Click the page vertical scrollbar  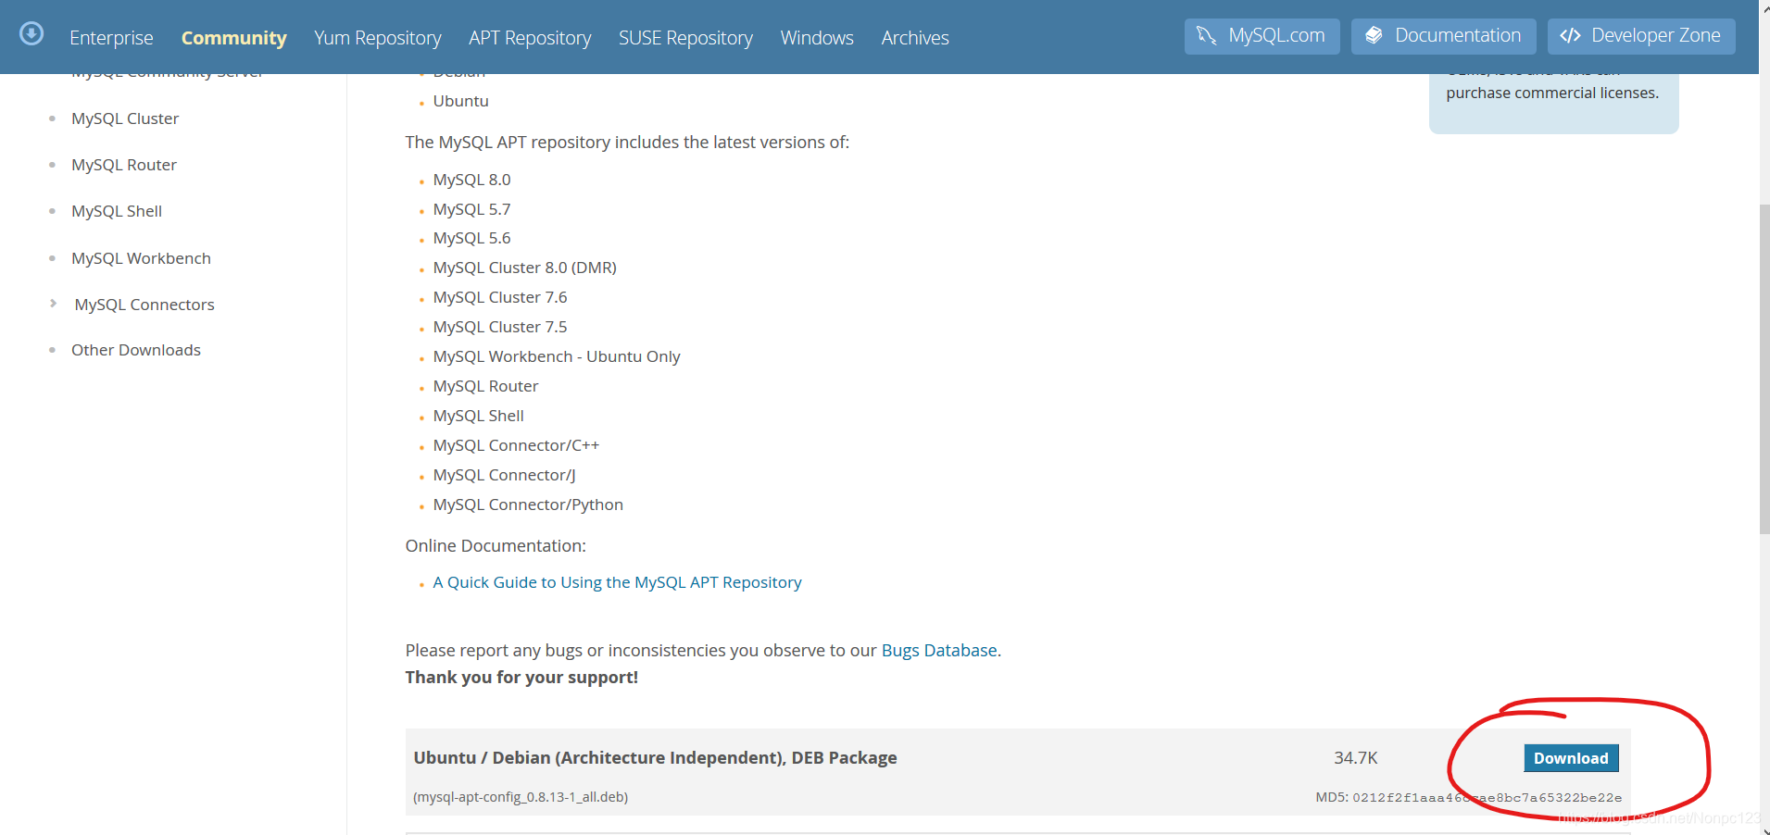pyautogui.click(x=1764, y=368)
